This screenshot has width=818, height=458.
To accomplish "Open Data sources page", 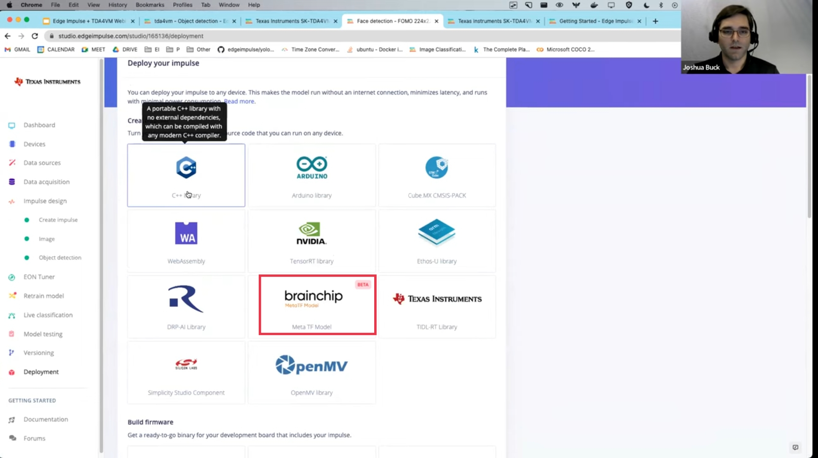I will coord(42,163).
